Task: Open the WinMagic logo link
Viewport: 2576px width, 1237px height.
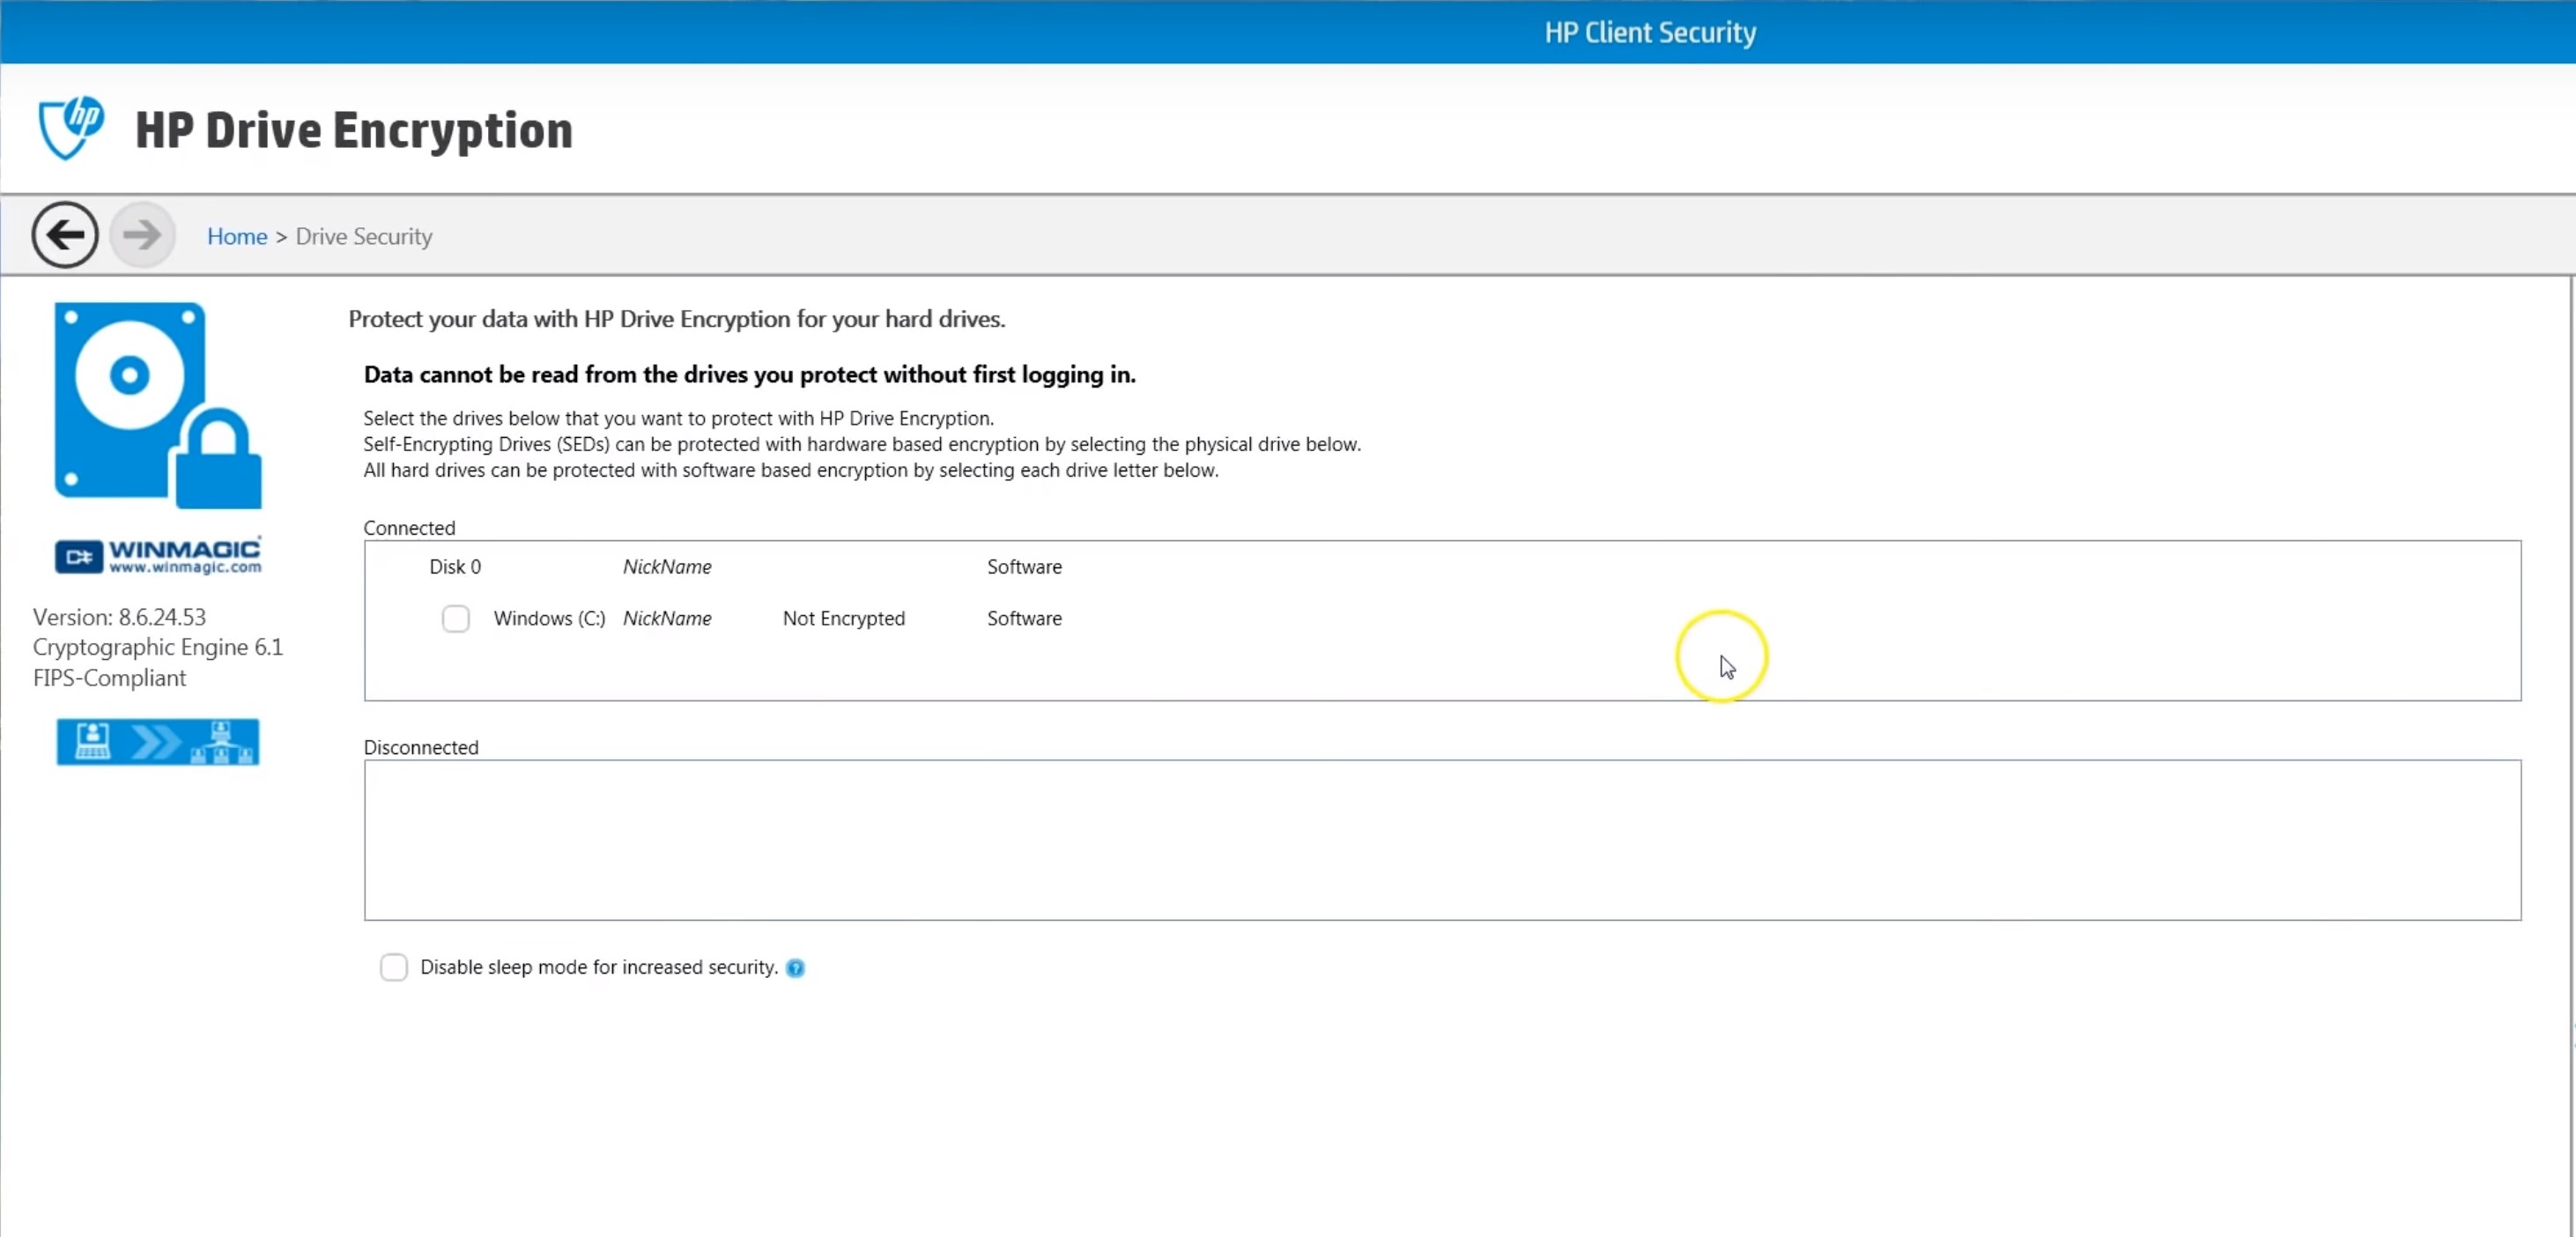Action: (x=158, y=556)
